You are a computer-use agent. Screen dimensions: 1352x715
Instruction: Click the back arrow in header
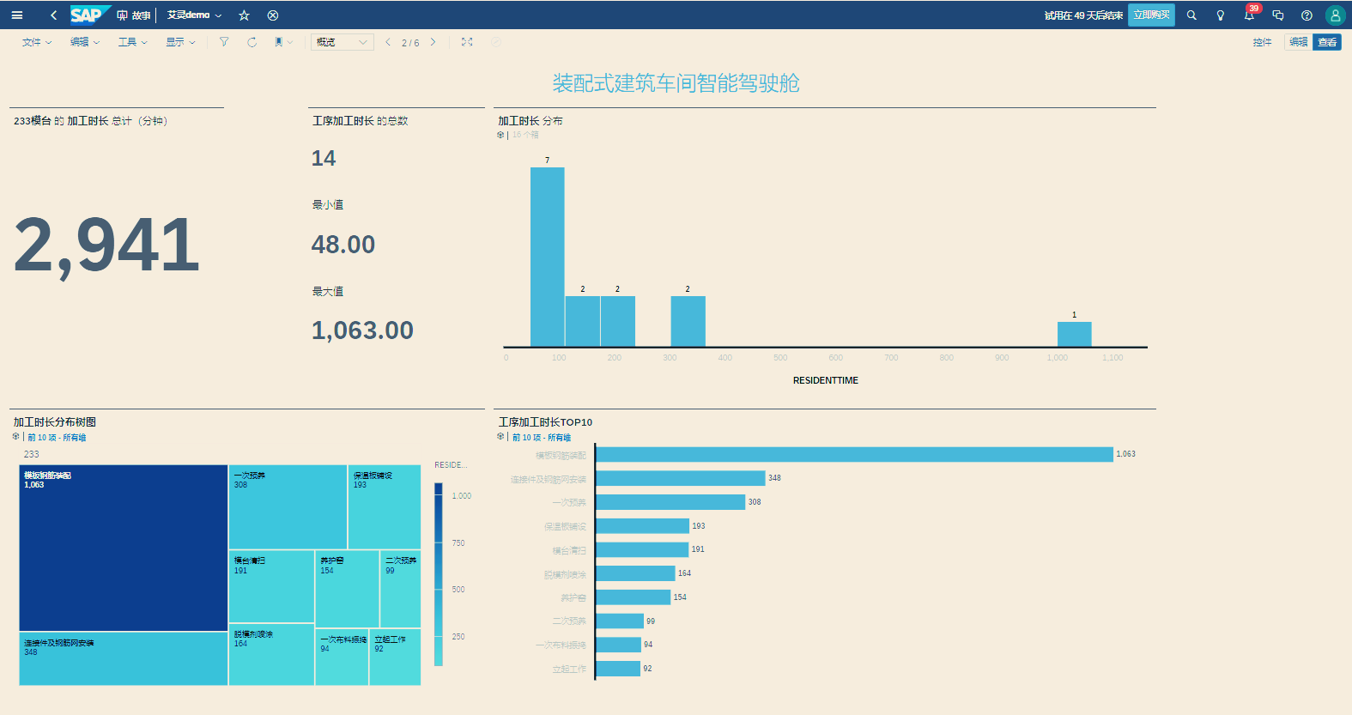(53, 15)
